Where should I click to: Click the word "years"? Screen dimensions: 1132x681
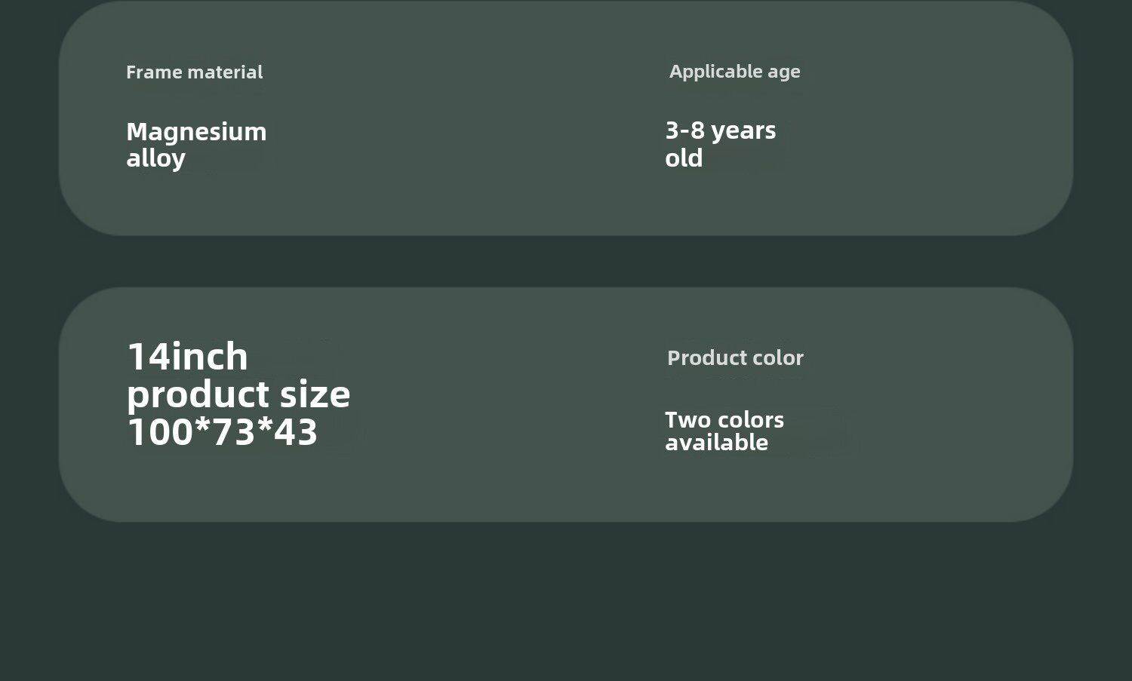click(743, 131)
